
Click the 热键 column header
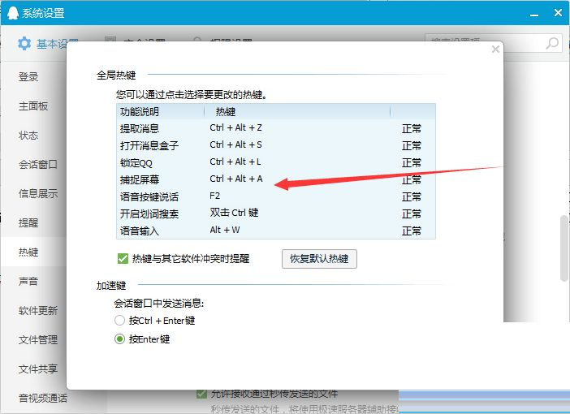coord(297,111)
